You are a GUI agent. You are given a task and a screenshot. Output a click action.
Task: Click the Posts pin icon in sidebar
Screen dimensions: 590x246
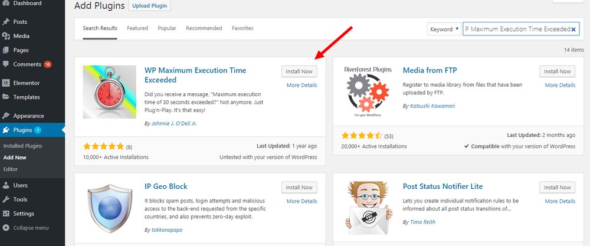[6, 22]
